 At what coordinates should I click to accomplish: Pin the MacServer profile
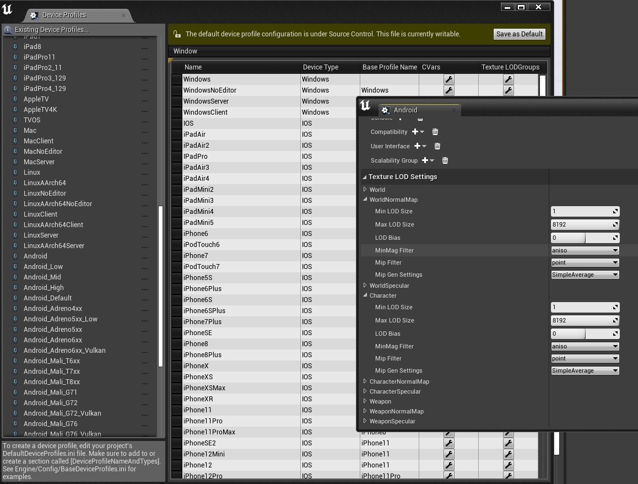coord(15,162)
